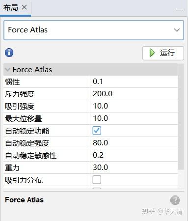
Task: Click the gray help question mark icon
Action: point(175,200)
